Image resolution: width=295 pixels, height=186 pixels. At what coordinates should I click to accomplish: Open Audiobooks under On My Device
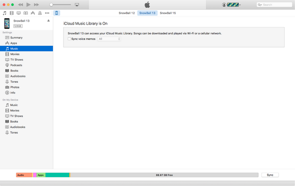(x=26, y=127)
